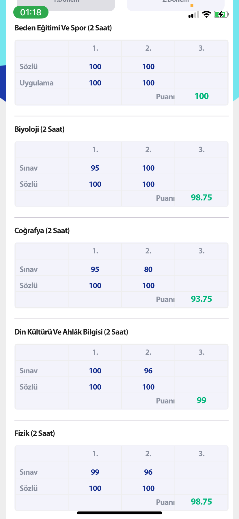This screenshot has width=239, height=519.
Task: Tap Beden Eğitimi Uygulama row label
Action: pyautogui.click(x=37, y=83)
